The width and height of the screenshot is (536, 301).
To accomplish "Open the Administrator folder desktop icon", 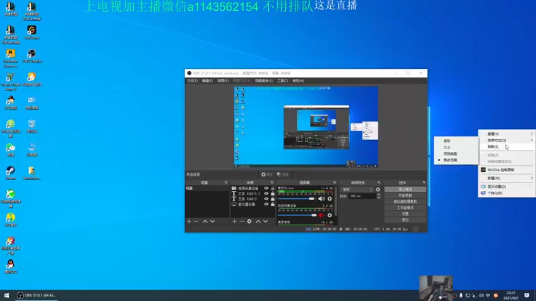I will (31, 173).
